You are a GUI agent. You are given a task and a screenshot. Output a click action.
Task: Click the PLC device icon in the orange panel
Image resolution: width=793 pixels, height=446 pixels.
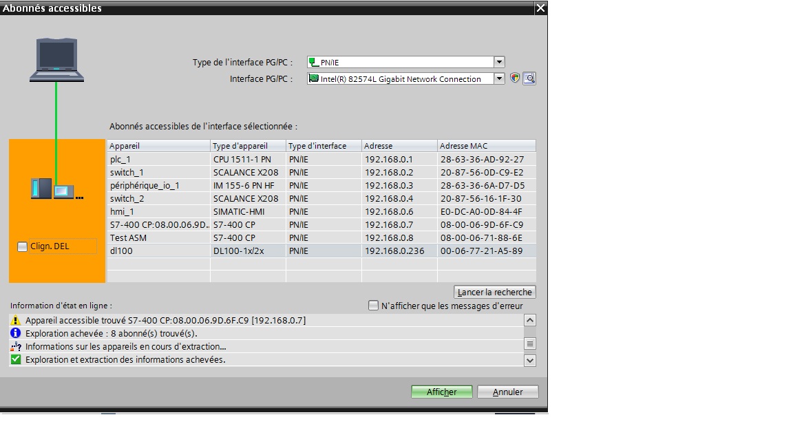tap(41, 188)
